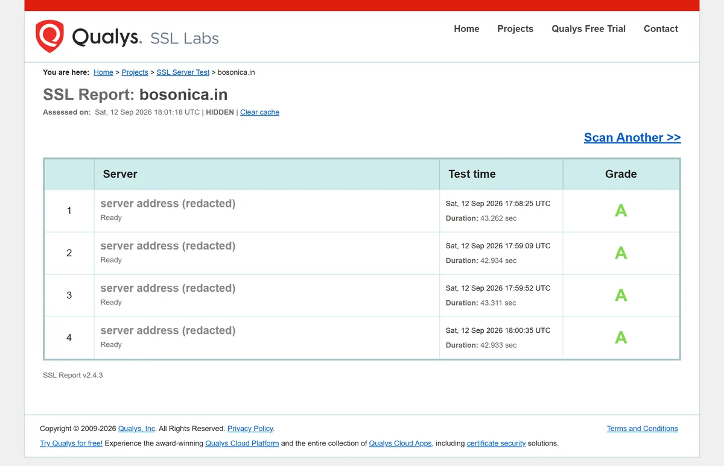Follow the Projects breadcrumb link
The width and height of the screenshot is (724, 466).
135,72
